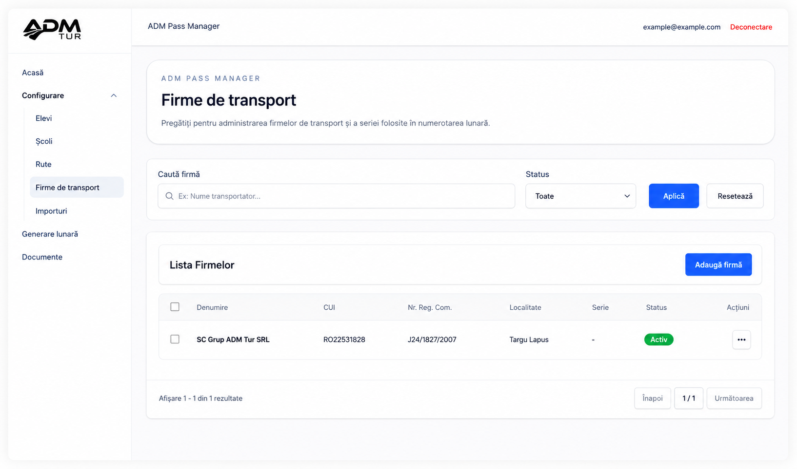Click the Deconectare link
The width and height of the screenshot is (797, 469).
(751, 27)
